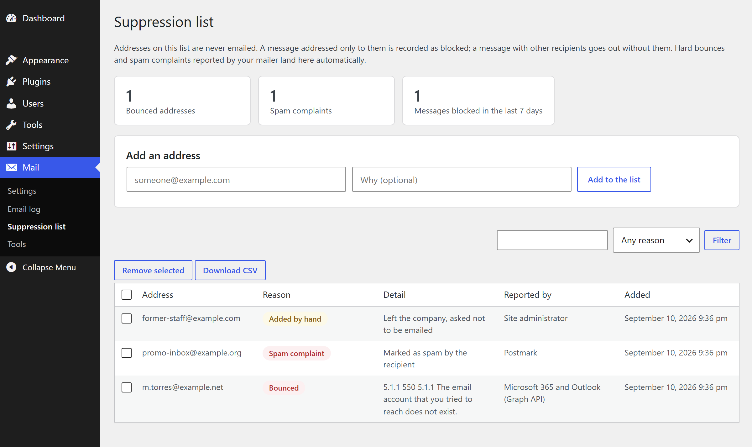
Task: Focus the Why (optional) reason field
Action: (462, 179)
